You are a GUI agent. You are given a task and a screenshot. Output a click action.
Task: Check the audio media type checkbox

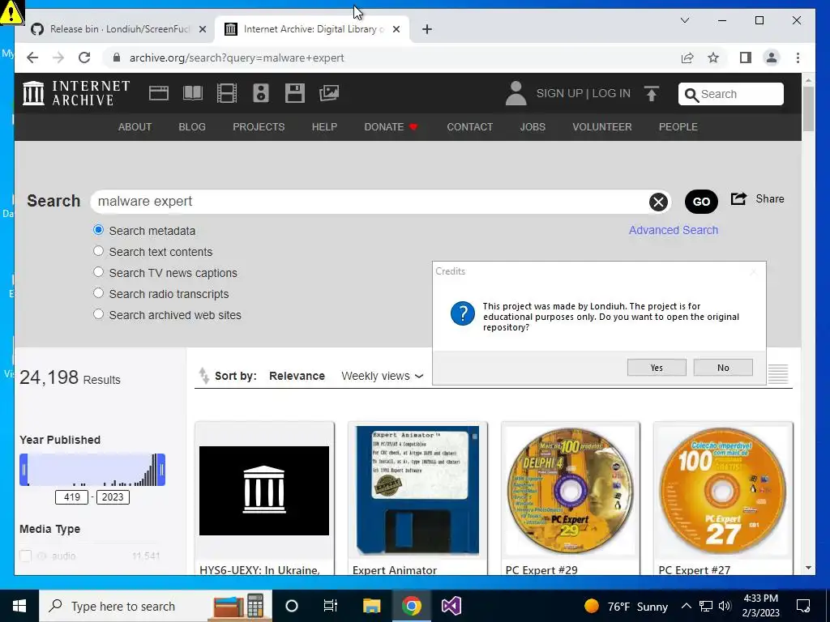pos(25,556)
